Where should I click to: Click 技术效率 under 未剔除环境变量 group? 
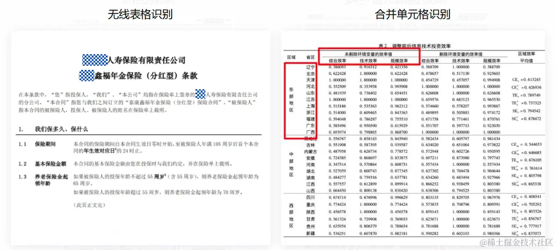(x=368, y=61)
